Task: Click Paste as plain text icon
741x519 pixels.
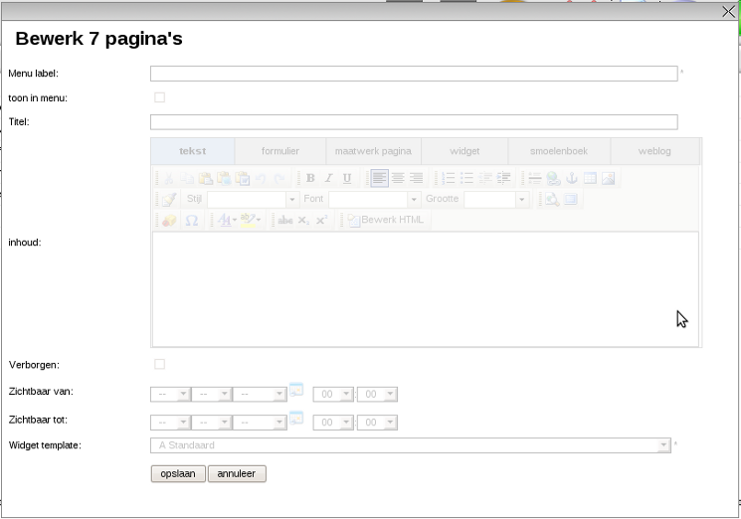Action: (224, 178)
